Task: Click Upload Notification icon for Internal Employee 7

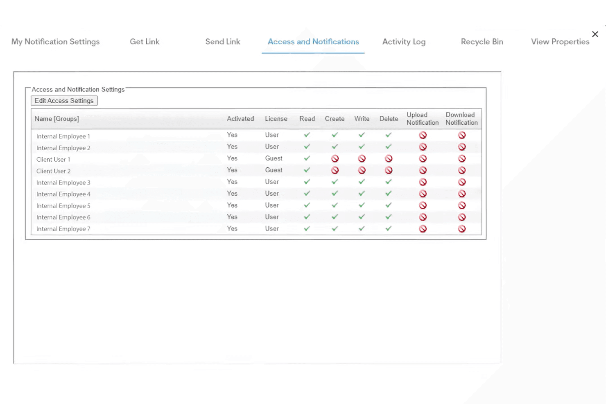Action: point(423,229)
